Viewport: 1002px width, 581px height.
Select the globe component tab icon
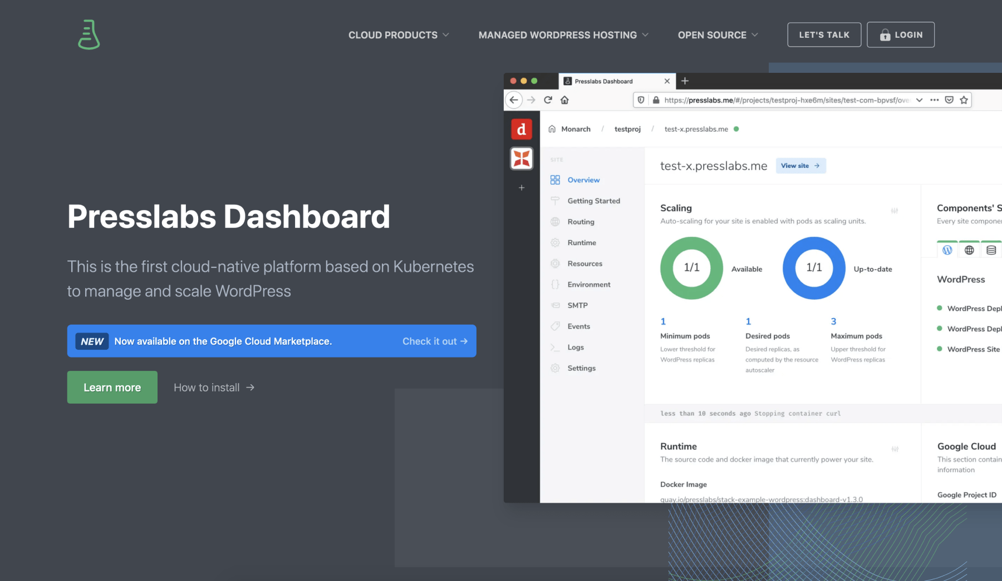pyautogui.click(x=969, y=250)
